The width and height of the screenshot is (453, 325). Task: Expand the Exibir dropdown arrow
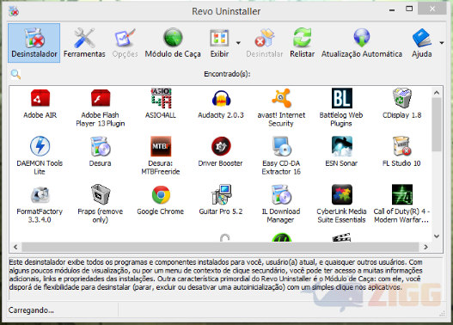pyautogui.click(x=238, y=43)
